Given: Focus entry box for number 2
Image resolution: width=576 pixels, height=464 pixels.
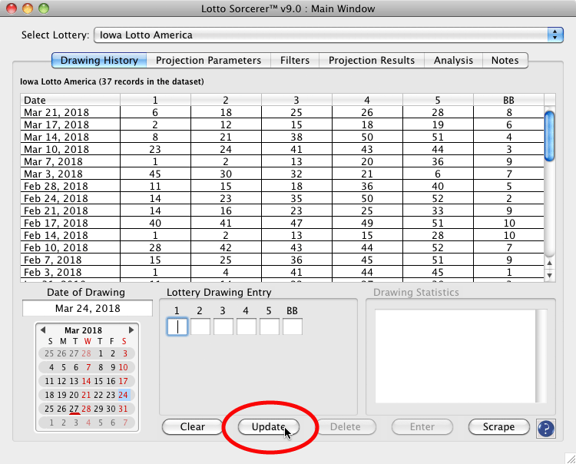Looking at the screenshot, I should tap(200, 326).
